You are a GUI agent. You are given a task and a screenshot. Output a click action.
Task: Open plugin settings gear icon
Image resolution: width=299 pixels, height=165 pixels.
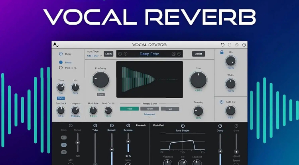[x=237, y=45]
